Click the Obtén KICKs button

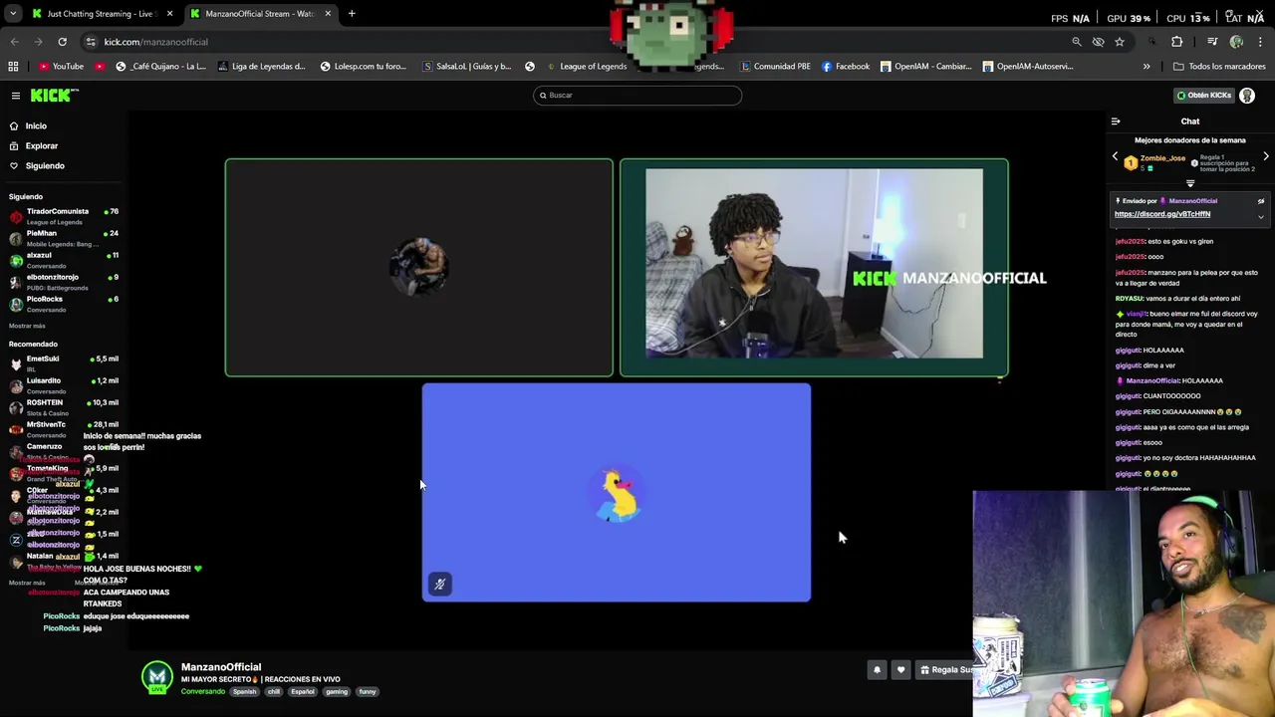click(1203, 96)
